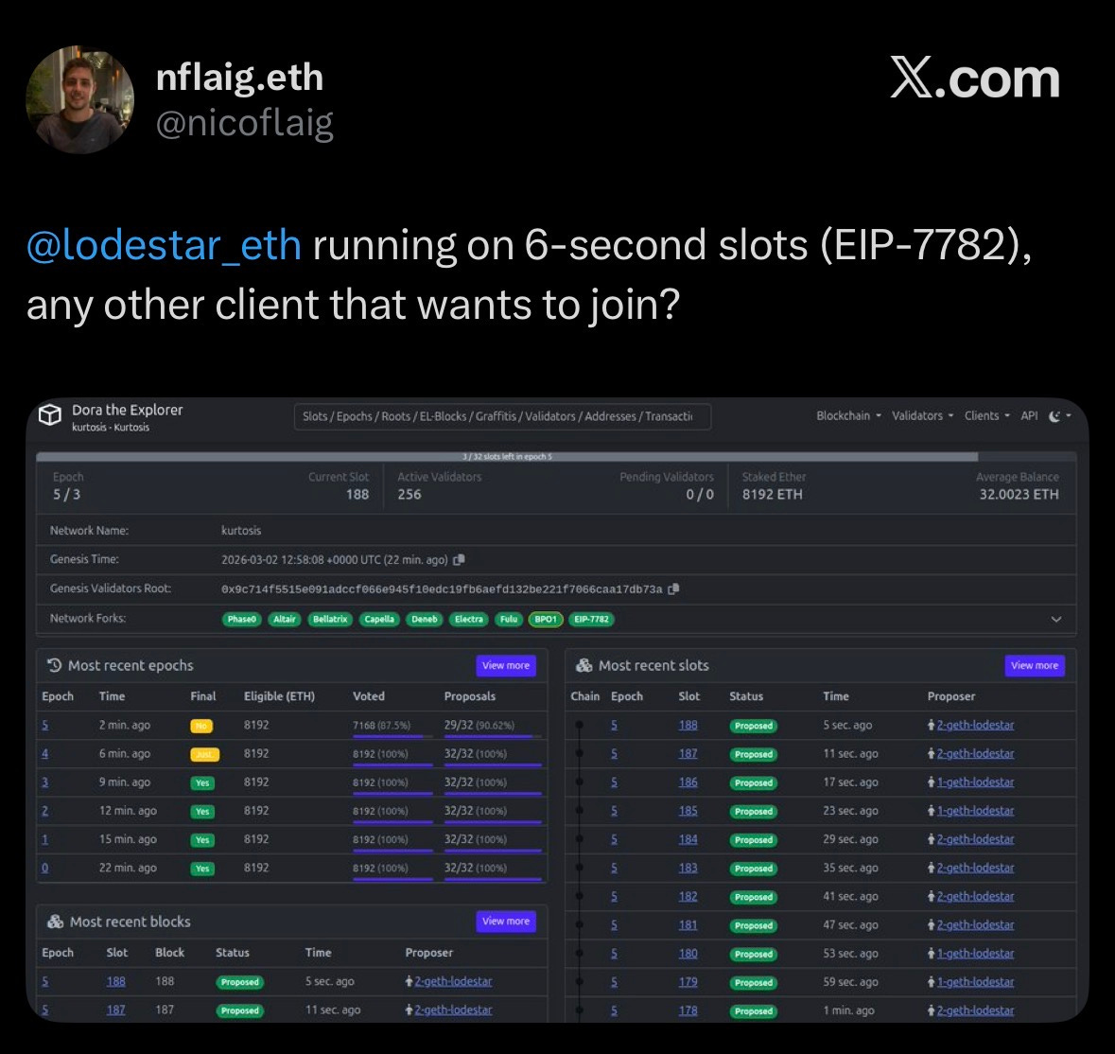View more recent slots
This screenshot has width=1115, height=1054.
point(1035,666)
